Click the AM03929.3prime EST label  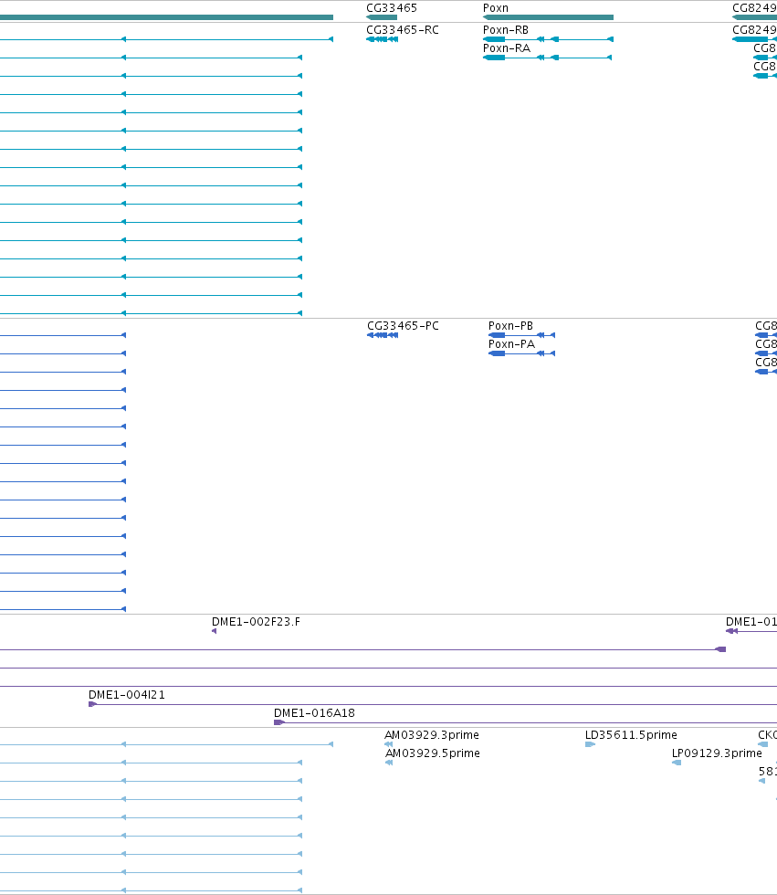click(x=432, y=734)
